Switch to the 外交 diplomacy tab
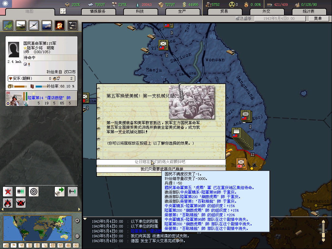The width and height of the screenshot is (332, 249). tap(267, 11)
